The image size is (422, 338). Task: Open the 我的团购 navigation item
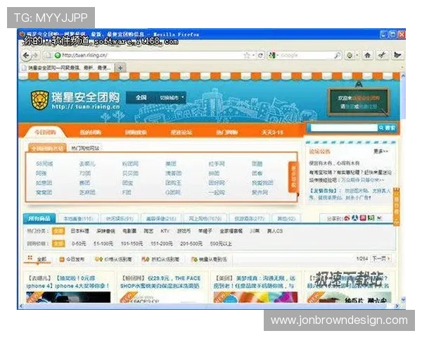[91, 132]
